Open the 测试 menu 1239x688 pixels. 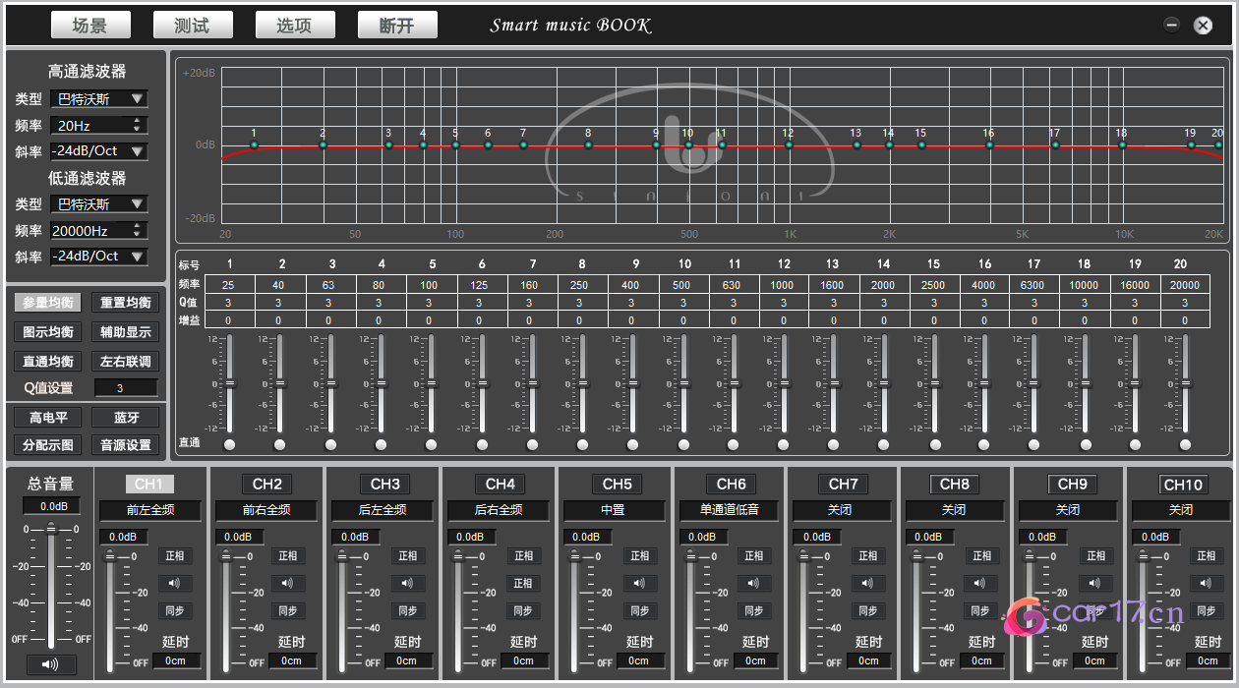point(192,26)
